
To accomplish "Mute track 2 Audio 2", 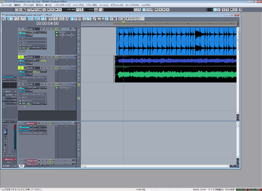I will point(42,57).
